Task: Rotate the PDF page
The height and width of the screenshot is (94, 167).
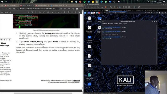Action: 32,12
